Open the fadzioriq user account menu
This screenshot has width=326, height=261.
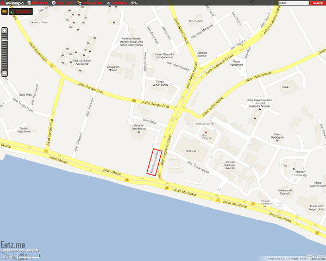point(117,3)
